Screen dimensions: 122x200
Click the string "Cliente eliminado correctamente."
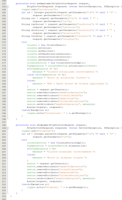[70, 152]
